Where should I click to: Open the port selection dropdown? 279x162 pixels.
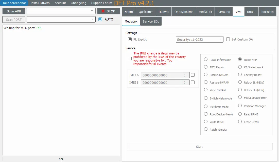(61, 19)
